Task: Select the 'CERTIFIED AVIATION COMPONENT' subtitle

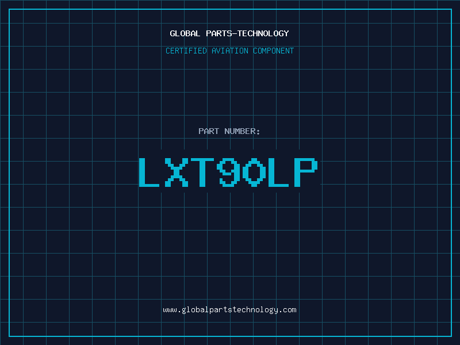Action: click(229, 51)
